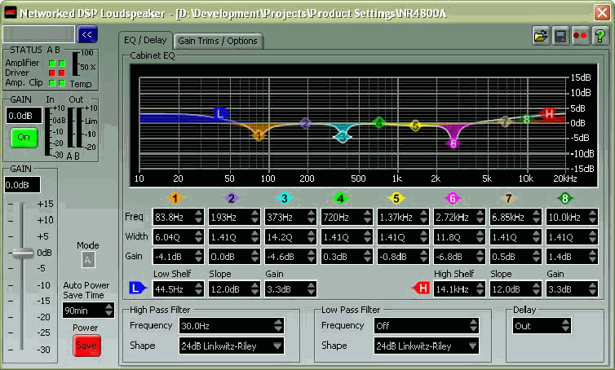Click the blue L low shelf icon

(137, 289)
